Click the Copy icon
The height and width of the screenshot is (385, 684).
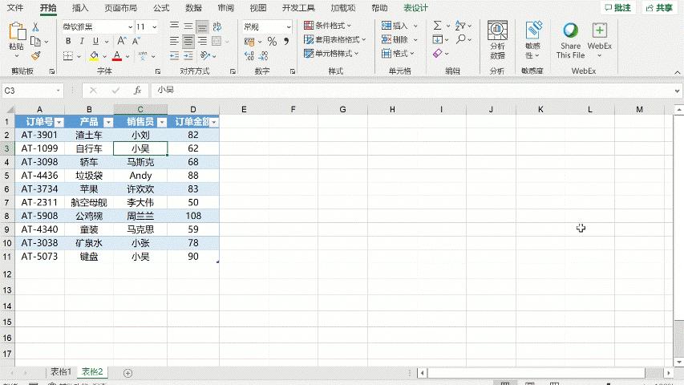36,42
